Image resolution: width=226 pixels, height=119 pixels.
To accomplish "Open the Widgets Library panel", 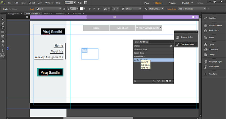I will 213,25.
